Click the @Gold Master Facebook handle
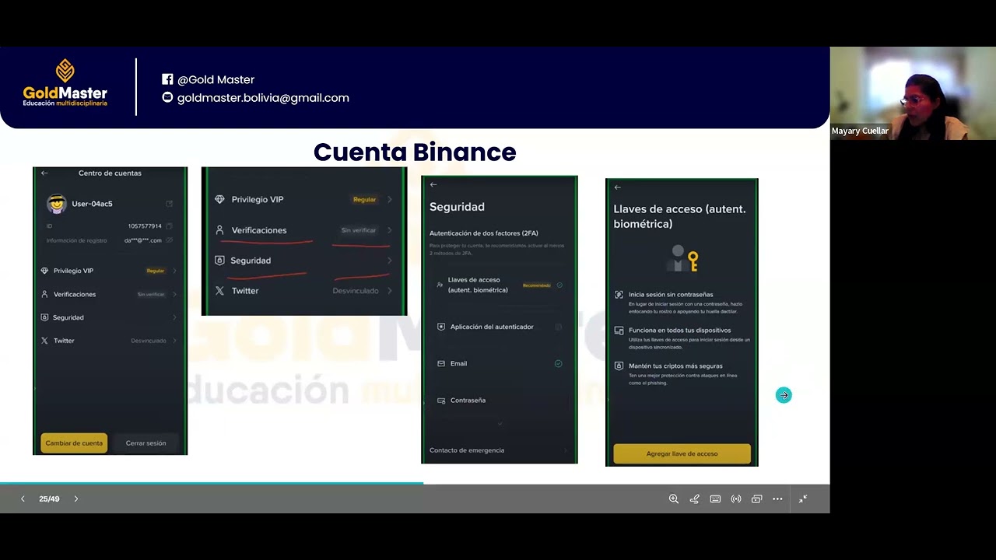This screenshot has height=560, width=996. click(216, 79)
